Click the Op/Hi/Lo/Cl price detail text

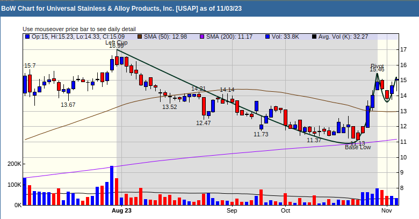coord(78,36)
